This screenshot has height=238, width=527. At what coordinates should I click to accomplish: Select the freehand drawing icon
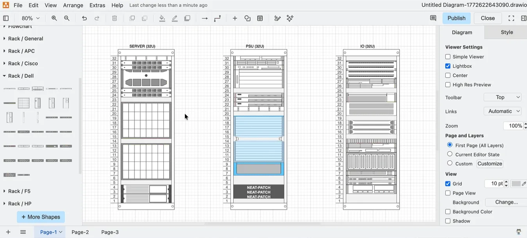pos(278,18)
